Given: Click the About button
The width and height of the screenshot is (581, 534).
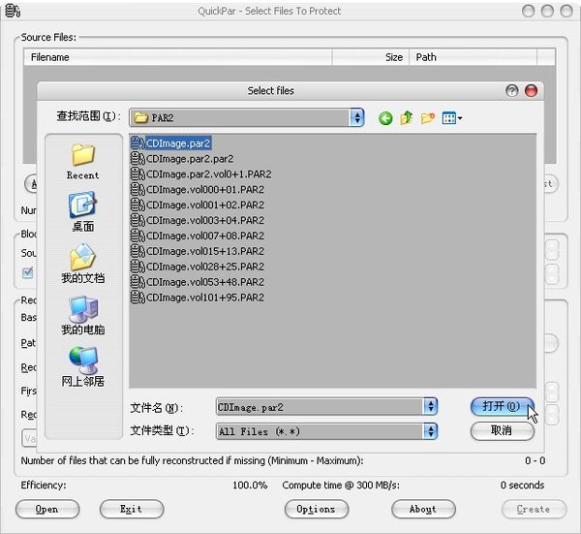Looking at the screenshot, I should pos(423,509).
